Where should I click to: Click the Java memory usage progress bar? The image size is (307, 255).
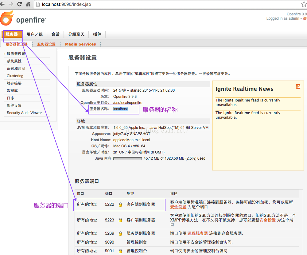click(x=127, y=158)
